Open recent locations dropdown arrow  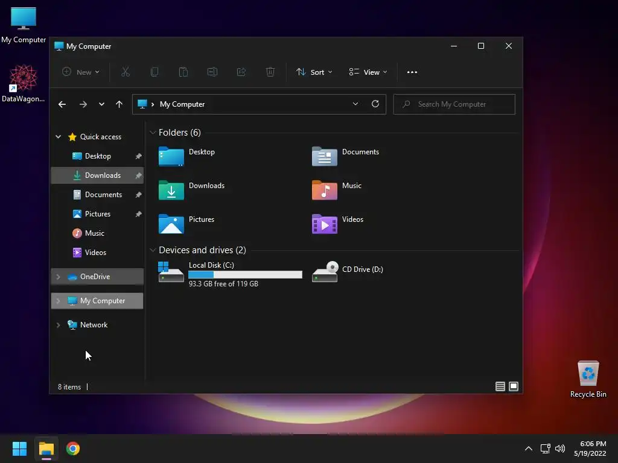(x=101, y=104)
